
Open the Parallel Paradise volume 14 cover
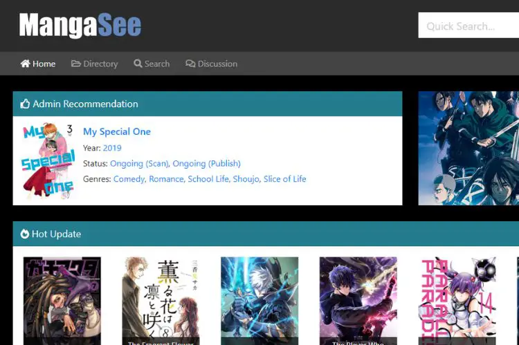[x=457, y=301]
